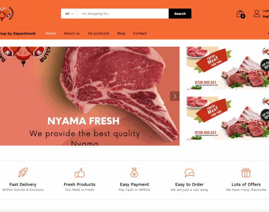Image resolution: width=269 pixels, height=212 pixels.
Task: Click the Easy Payment money bag icon
Action: coord(134,172)
